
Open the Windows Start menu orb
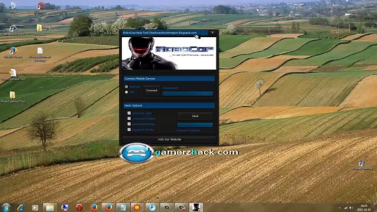(6, 207)
